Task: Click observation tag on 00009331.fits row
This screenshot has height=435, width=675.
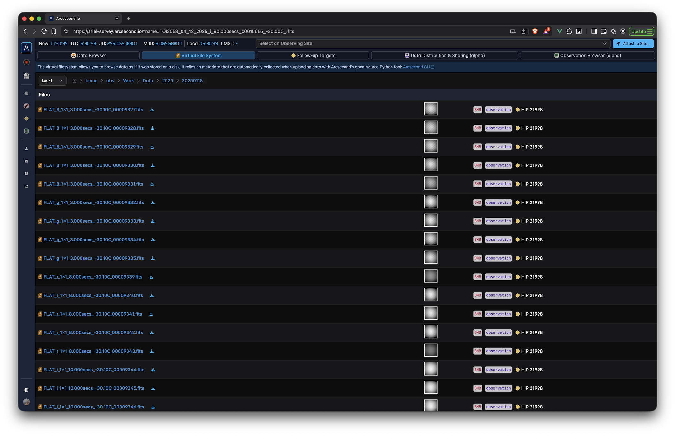Action: (x=499, y=184)
